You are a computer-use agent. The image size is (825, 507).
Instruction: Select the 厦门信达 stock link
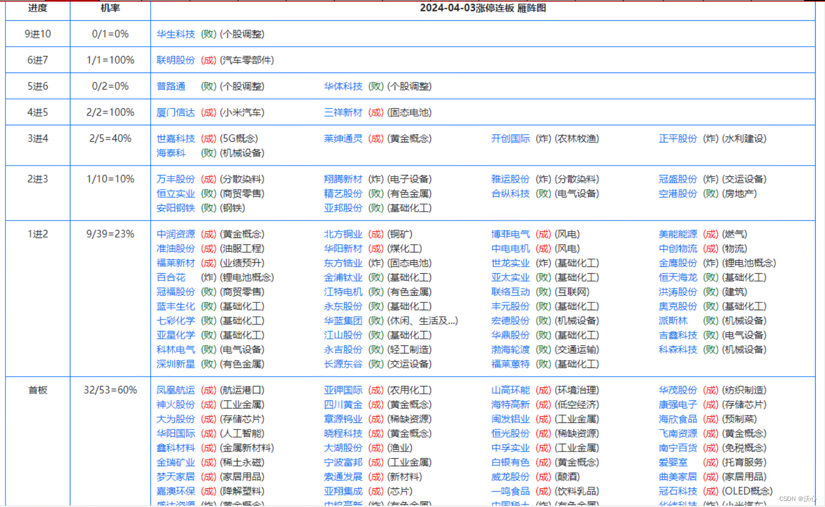[176, 113]
